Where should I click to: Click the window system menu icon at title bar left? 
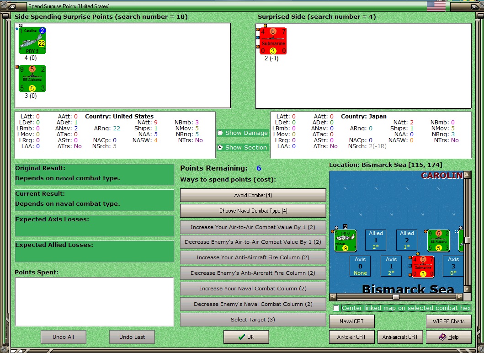11,6
